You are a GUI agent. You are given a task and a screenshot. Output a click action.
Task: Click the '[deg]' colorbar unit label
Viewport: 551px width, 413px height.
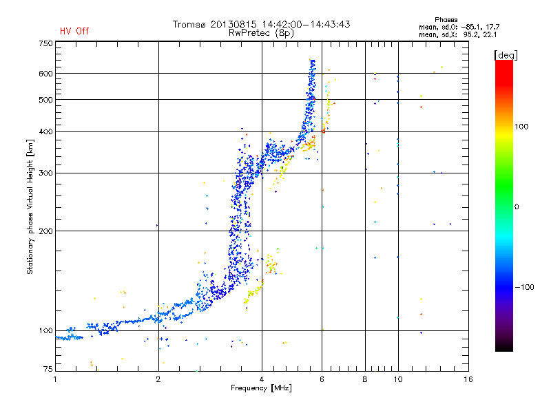[506, 55]
